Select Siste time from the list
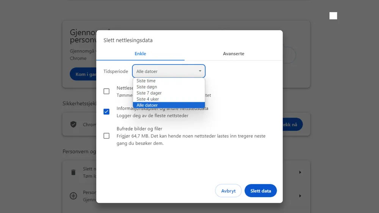The height and width of the screenshot is (213, 379). coord(146,81)
